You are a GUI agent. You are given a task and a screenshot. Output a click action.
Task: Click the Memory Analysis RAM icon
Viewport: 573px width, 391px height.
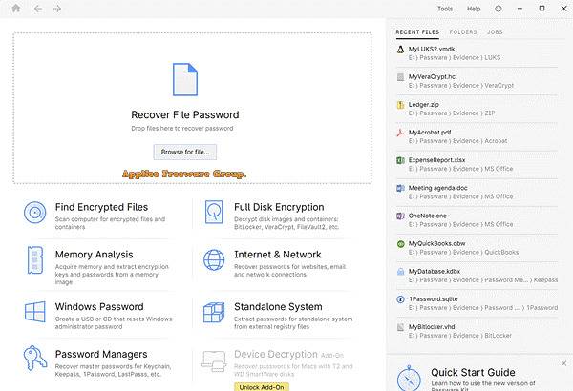tap(35, 260)
